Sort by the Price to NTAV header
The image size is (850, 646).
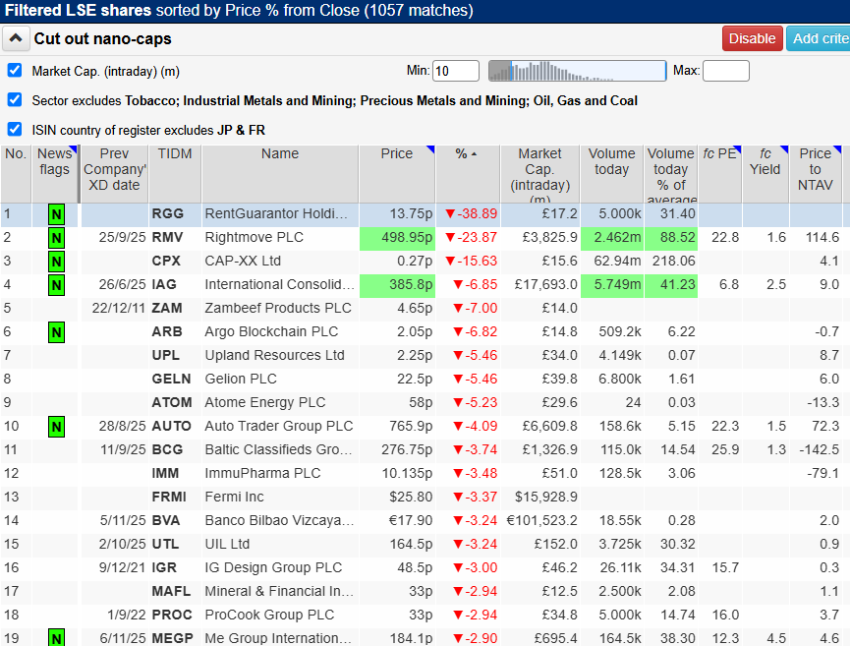816,175
